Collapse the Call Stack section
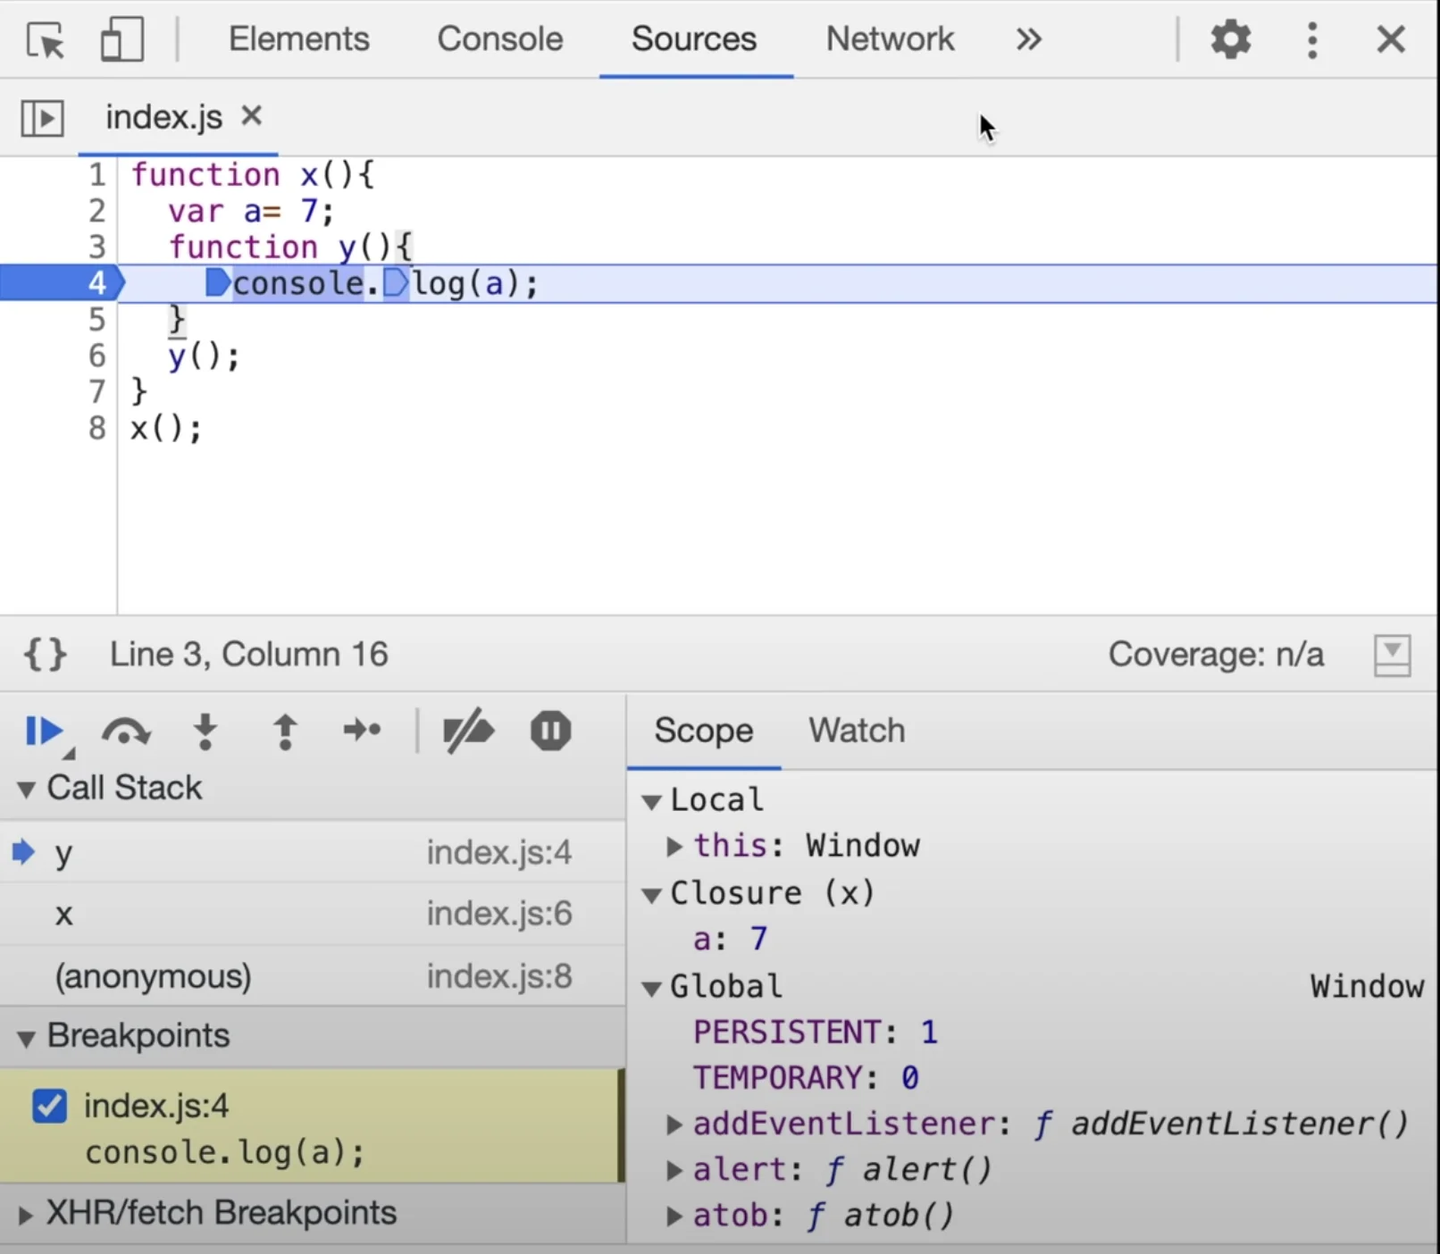This screenshot has width=1440, height=1254. (x=26, y=790)
